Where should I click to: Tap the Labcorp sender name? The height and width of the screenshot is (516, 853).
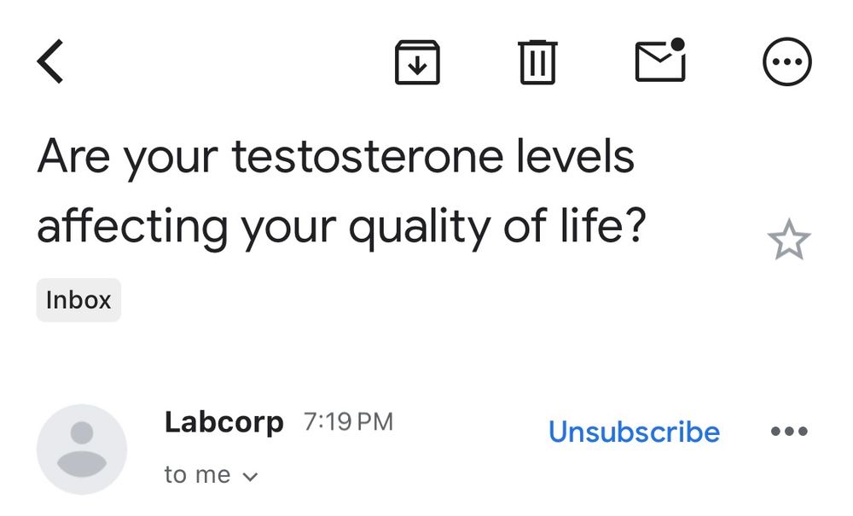click(223, 422)
